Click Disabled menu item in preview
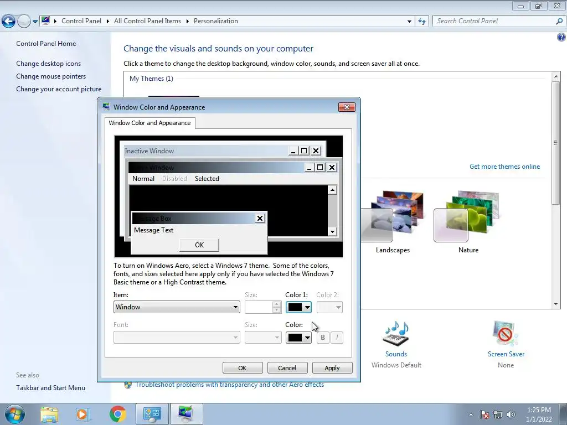This screenshot has width=567, height=425. pyautogui.click(x=174, y=179)
